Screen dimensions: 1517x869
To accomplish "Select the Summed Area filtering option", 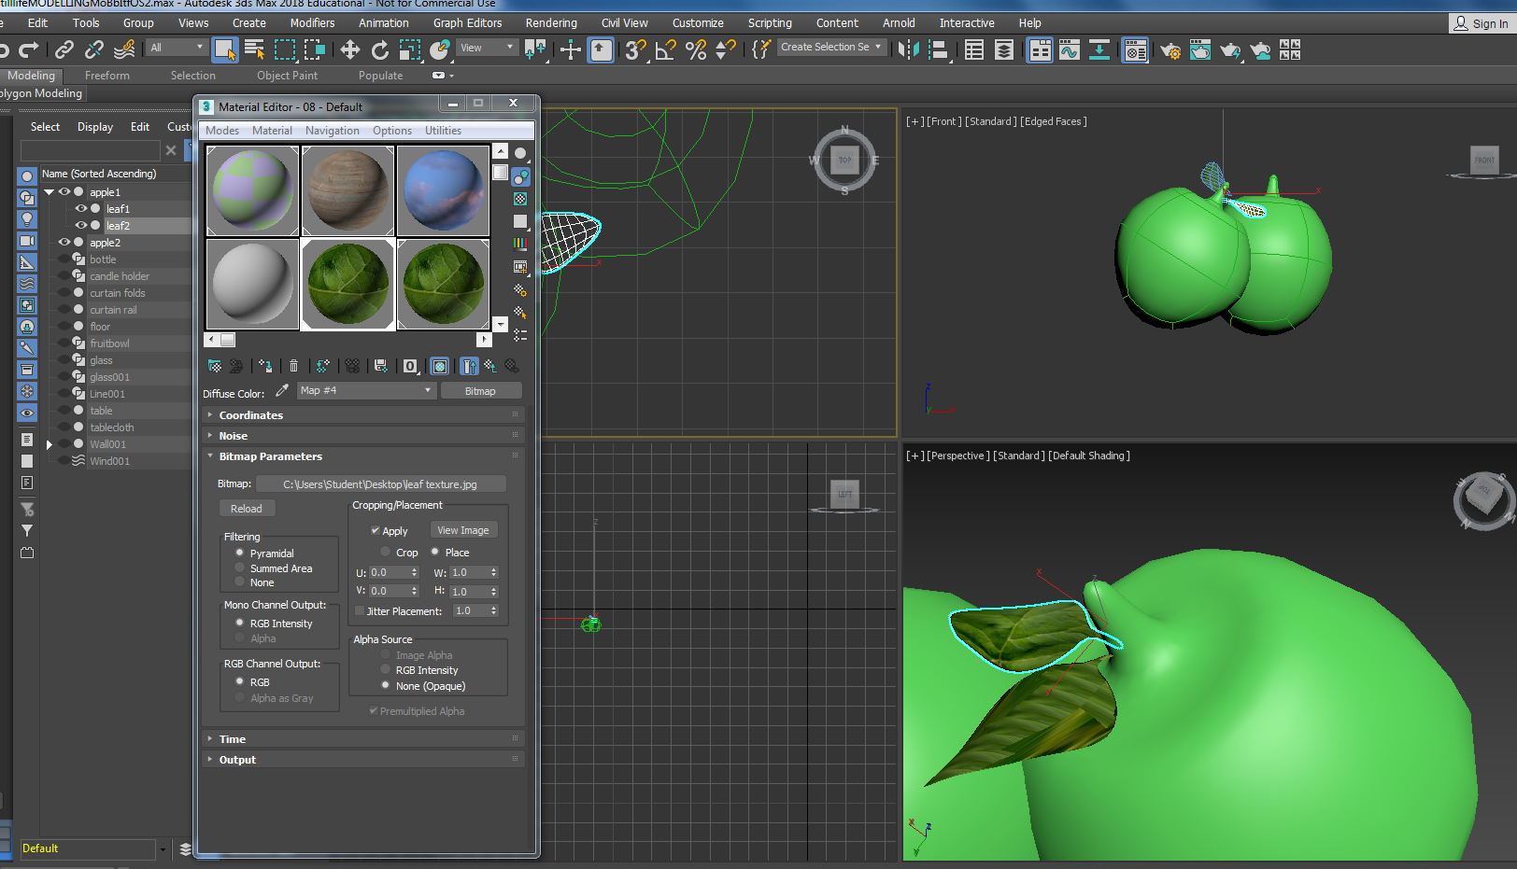I will (x=240, y=568).
